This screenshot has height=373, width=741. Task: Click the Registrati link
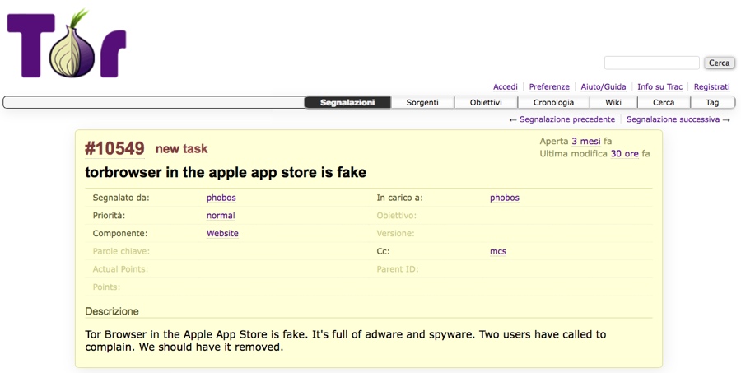coord(711,86)
